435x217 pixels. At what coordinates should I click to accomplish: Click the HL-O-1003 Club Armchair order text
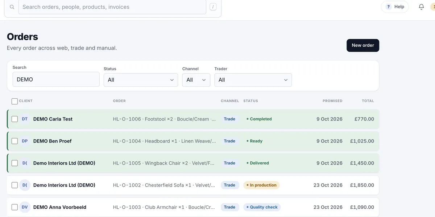pyautogui.click(x=164, y=207)
